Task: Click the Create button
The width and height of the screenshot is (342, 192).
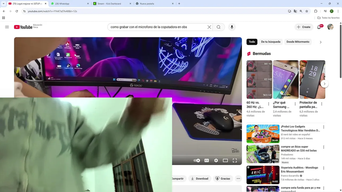Action: [x=304, y=27]
